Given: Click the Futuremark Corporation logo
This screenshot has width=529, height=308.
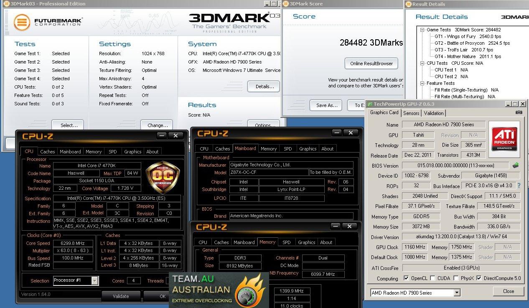Looking at the screenshot, I should point(48,22).
